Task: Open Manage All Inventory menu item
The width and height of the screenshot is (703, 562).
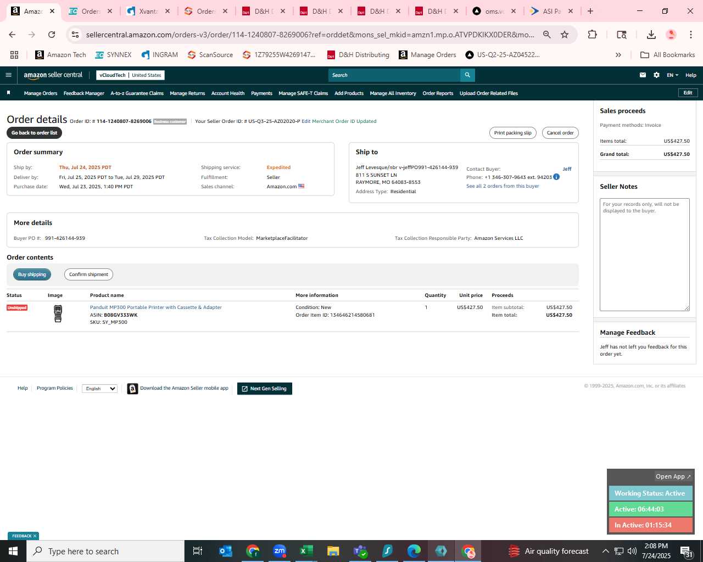Action: [x=393, y=93]
